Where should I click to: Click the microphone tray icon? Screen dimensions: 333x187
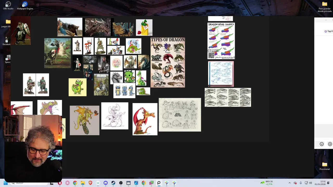(x=301, y=183)
